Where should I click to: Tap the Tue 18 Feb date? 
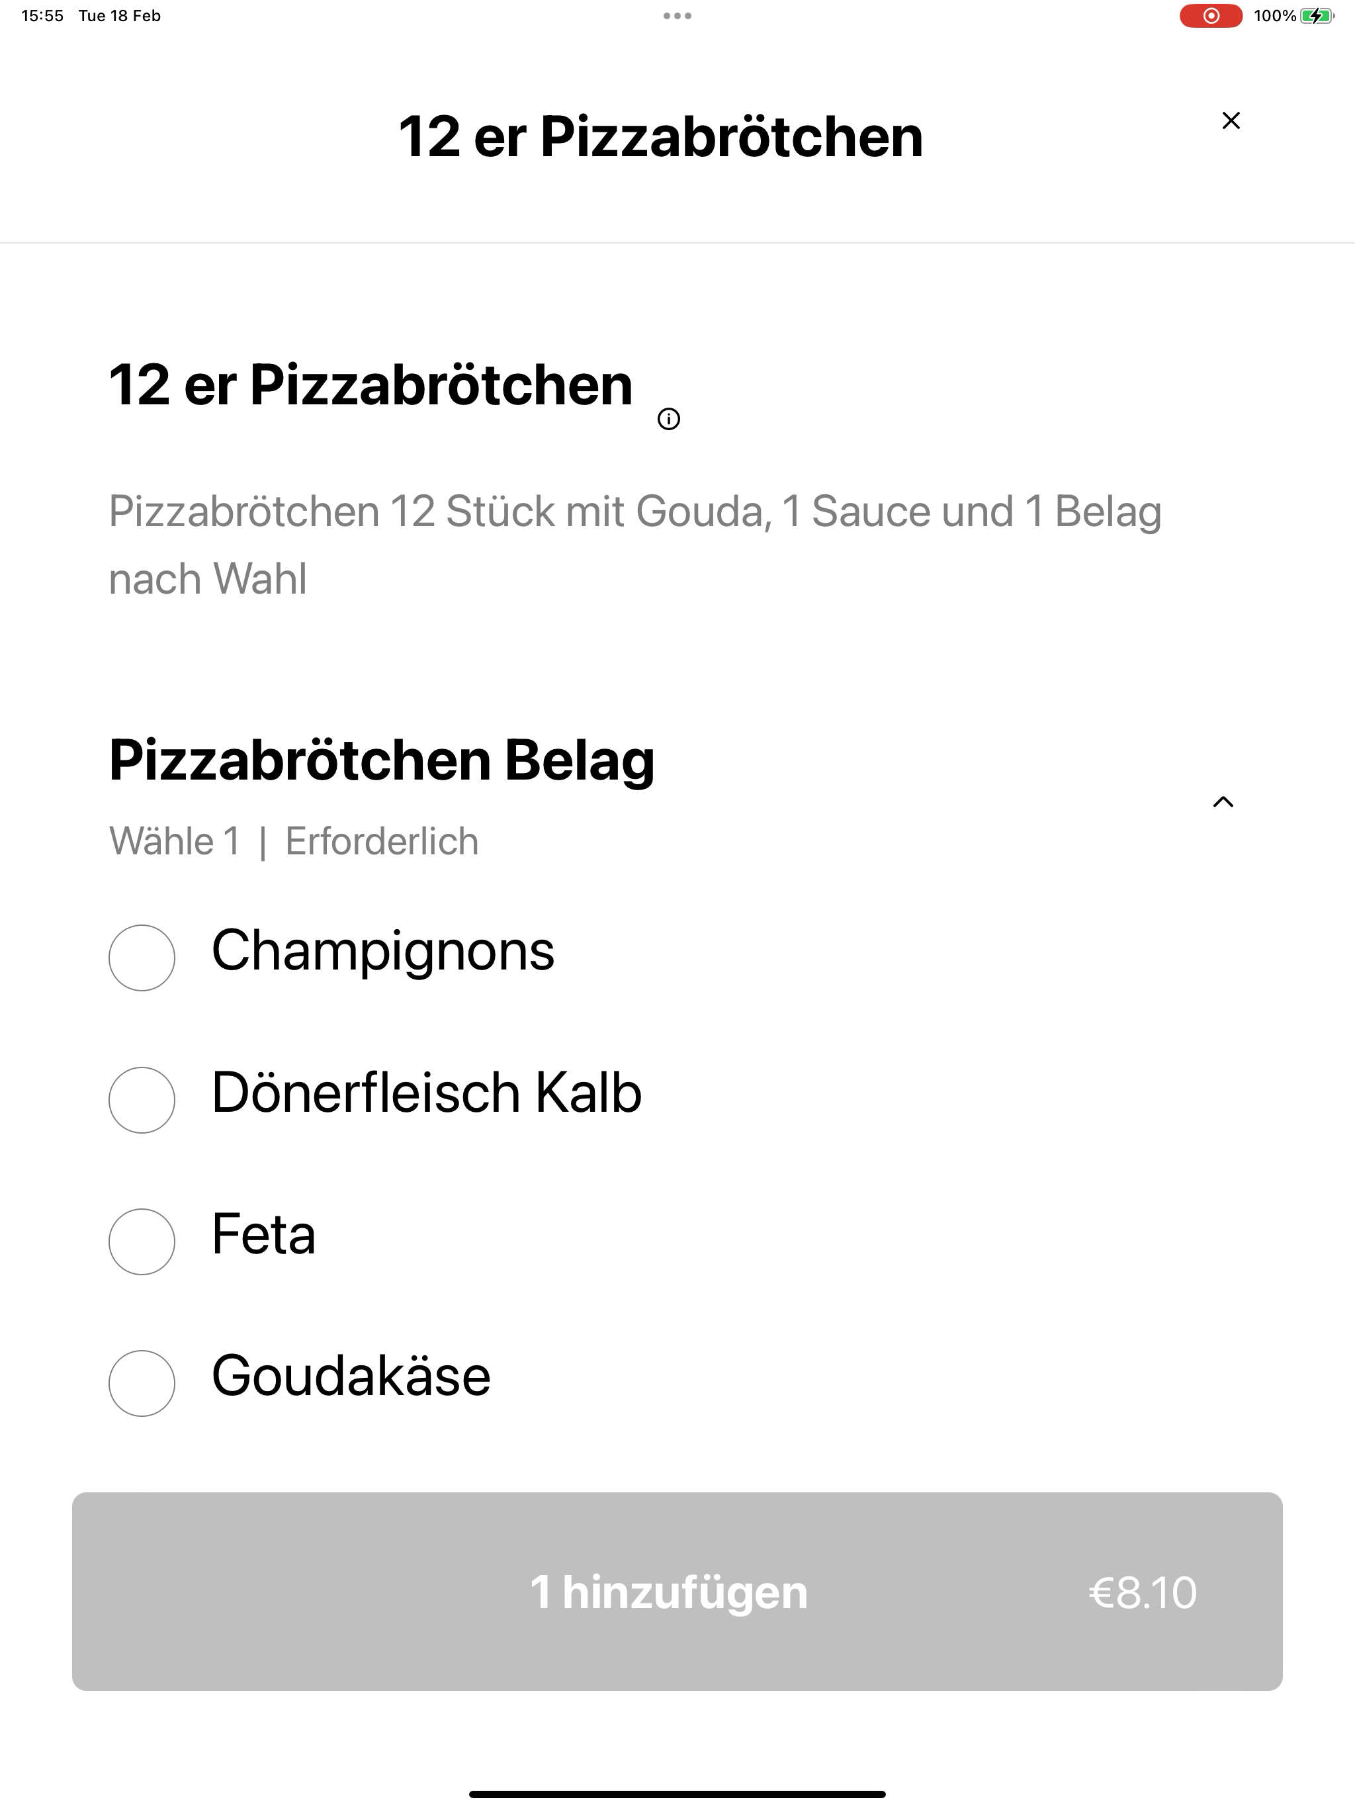point(119,15)
